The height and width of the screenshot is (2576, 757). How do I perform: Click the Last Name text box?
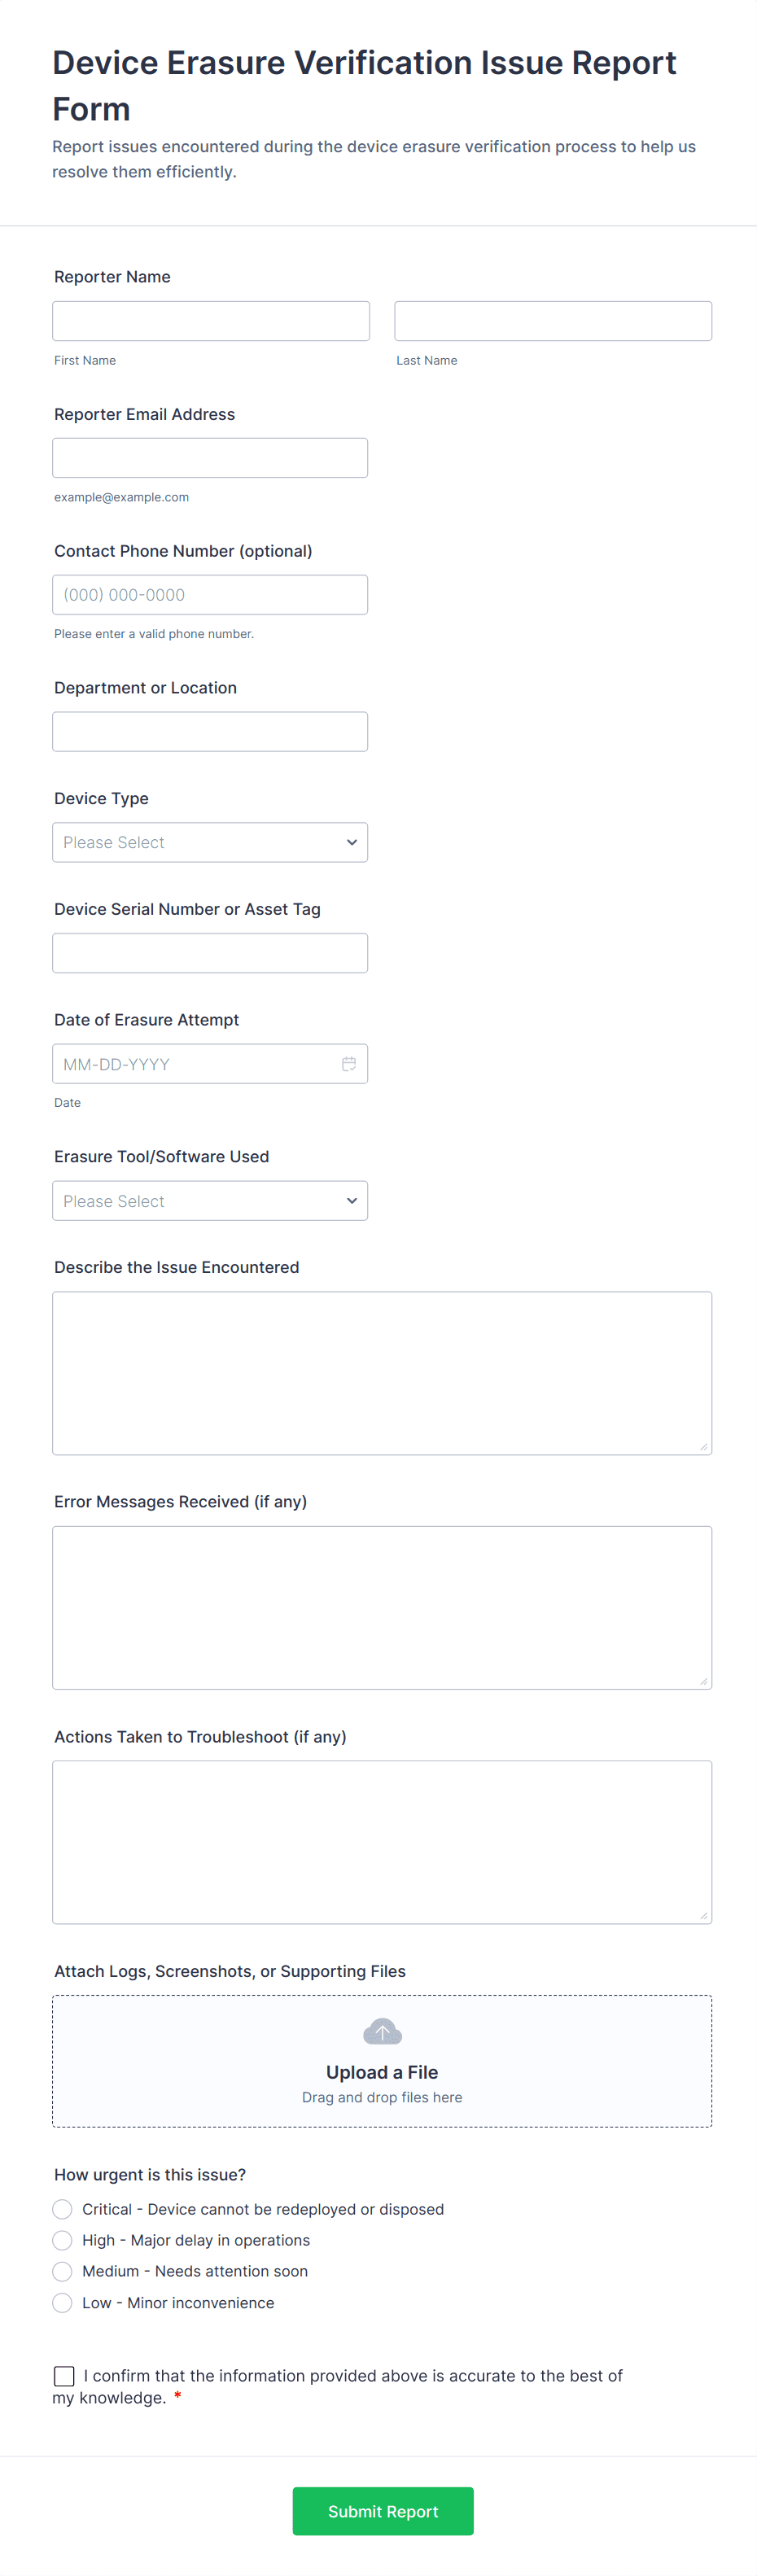click(553, 321)
